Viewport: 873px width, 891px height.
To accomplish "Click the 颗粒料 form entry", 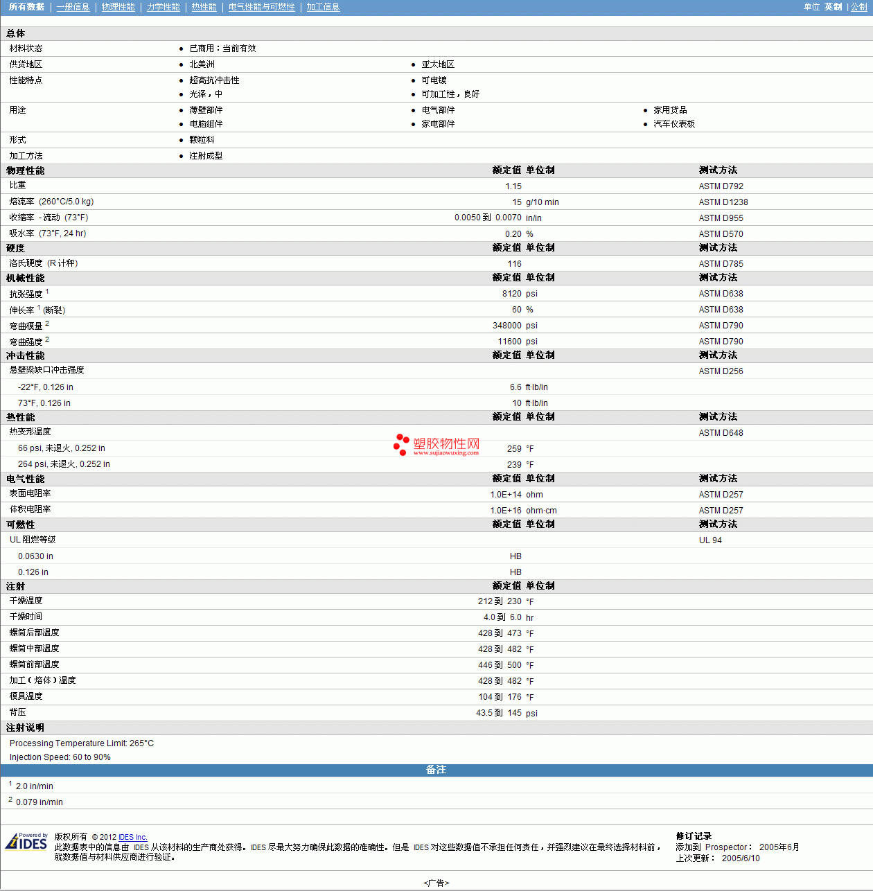I will (x=202, y=140).
